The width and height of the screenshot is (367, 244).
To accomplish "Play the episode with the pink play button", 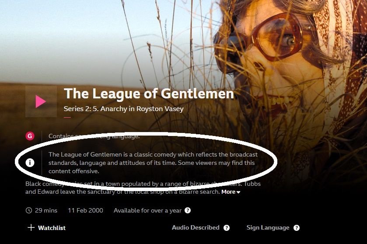I will (x=41, y=101).
